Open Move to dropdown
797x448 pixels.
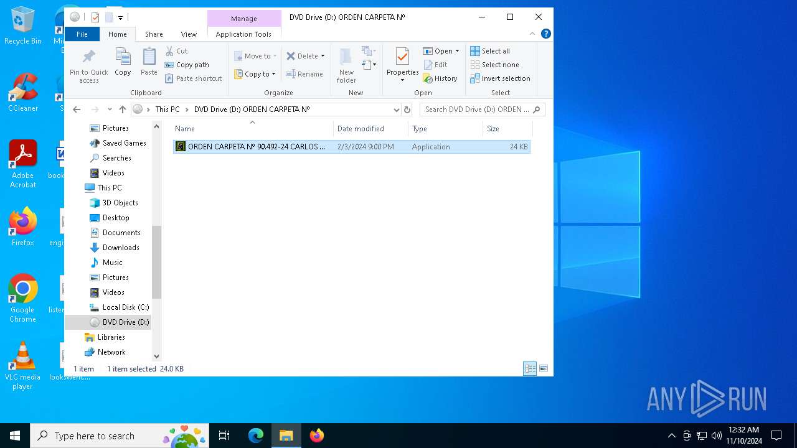(x=255, y=56)
